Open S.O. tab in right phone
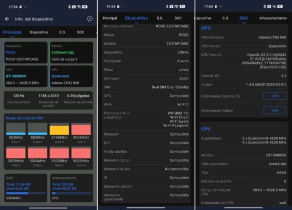The image size is (292, 210). 225,18
